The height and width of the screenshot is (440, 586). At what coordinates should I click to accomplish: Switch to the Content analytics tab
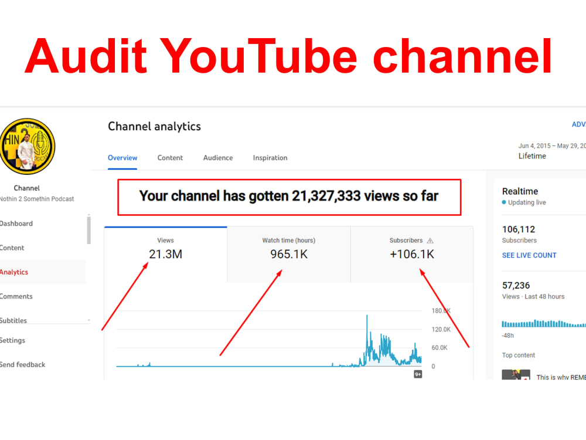(x=170, y=158)
